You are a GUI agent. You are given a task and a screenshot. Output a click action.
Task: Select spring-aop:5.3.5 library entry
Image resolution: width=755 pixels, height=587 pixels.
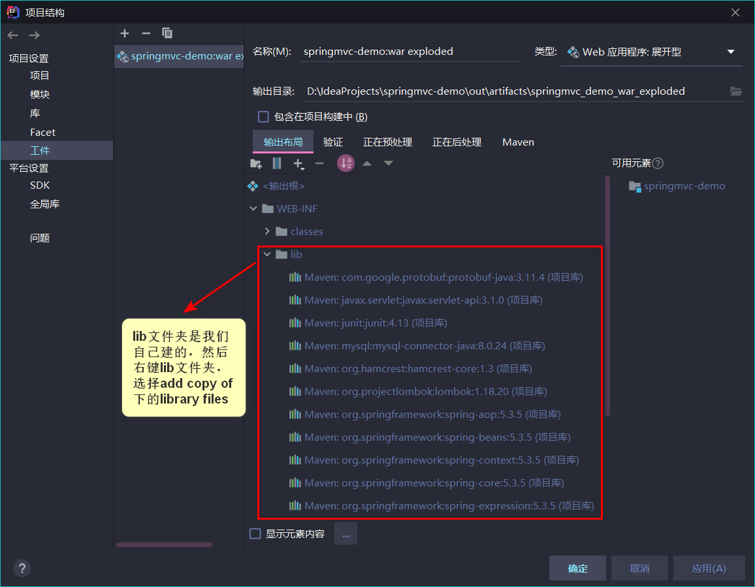coord(425,415)
